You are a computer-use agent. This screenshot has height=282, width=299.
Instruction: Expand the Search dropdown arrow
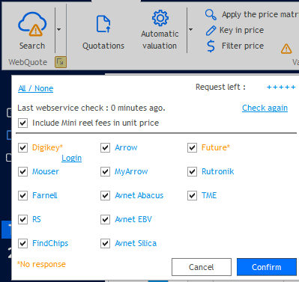(58, 29)
